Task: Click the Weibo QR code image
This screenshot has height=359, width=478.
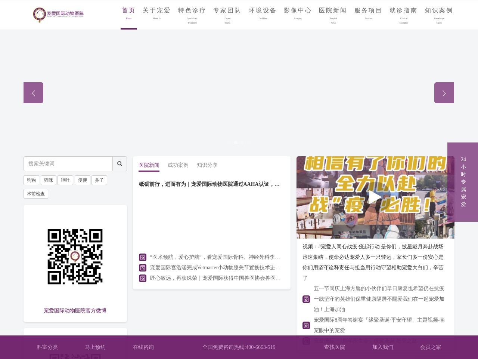Action: tap(75, 257)
